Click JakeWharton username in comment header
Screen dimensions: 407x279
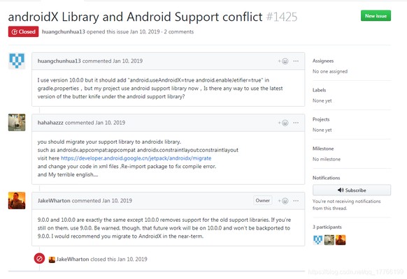click(54, 201)
